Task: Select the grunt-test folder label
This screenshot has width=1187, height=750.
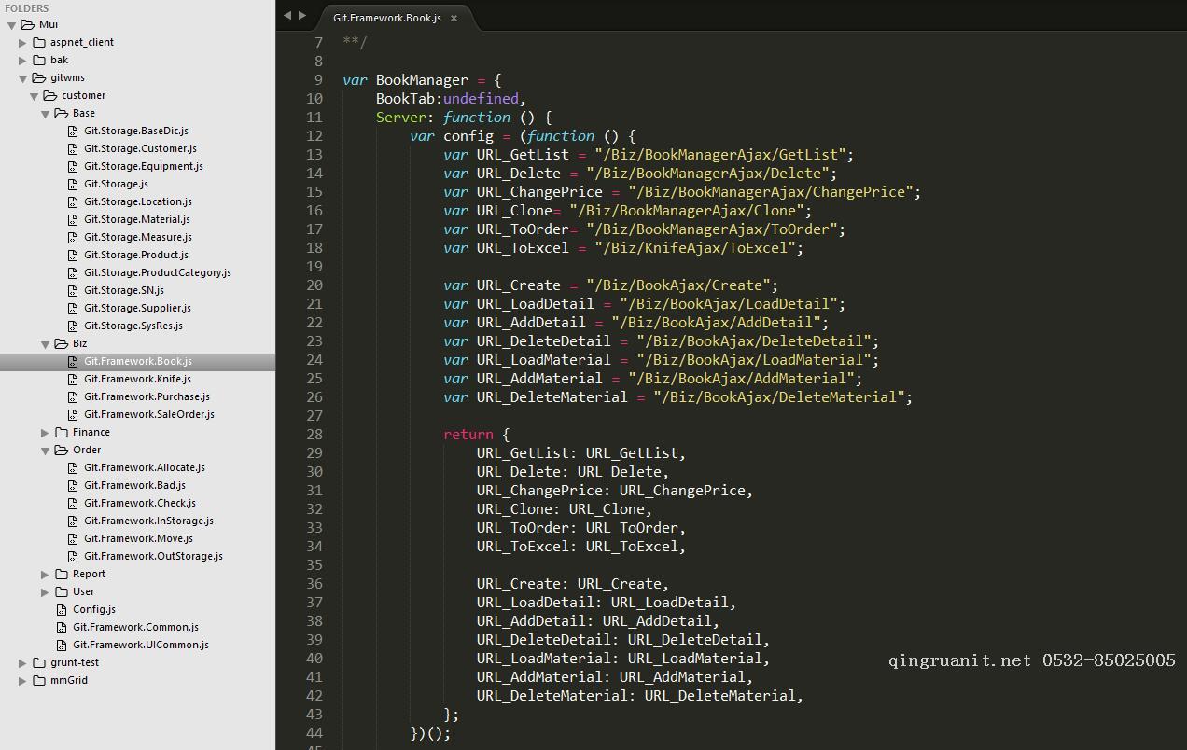Action: click(x=75, y=662)
